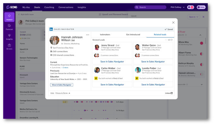The height and width of the screenshot is (125, 214).
Task: Save Loretta Potter in Sales Navigator
Action: click(153, 85)
